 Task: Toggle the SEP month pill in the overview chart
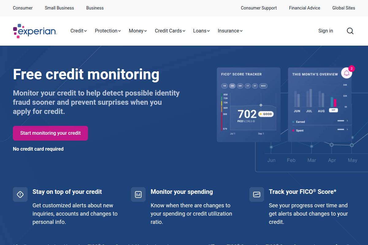[x=333, y=110]
